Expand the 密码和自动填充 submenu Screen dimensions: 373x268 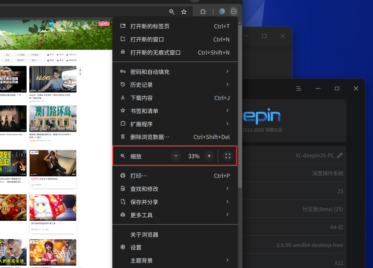[175, 72]
